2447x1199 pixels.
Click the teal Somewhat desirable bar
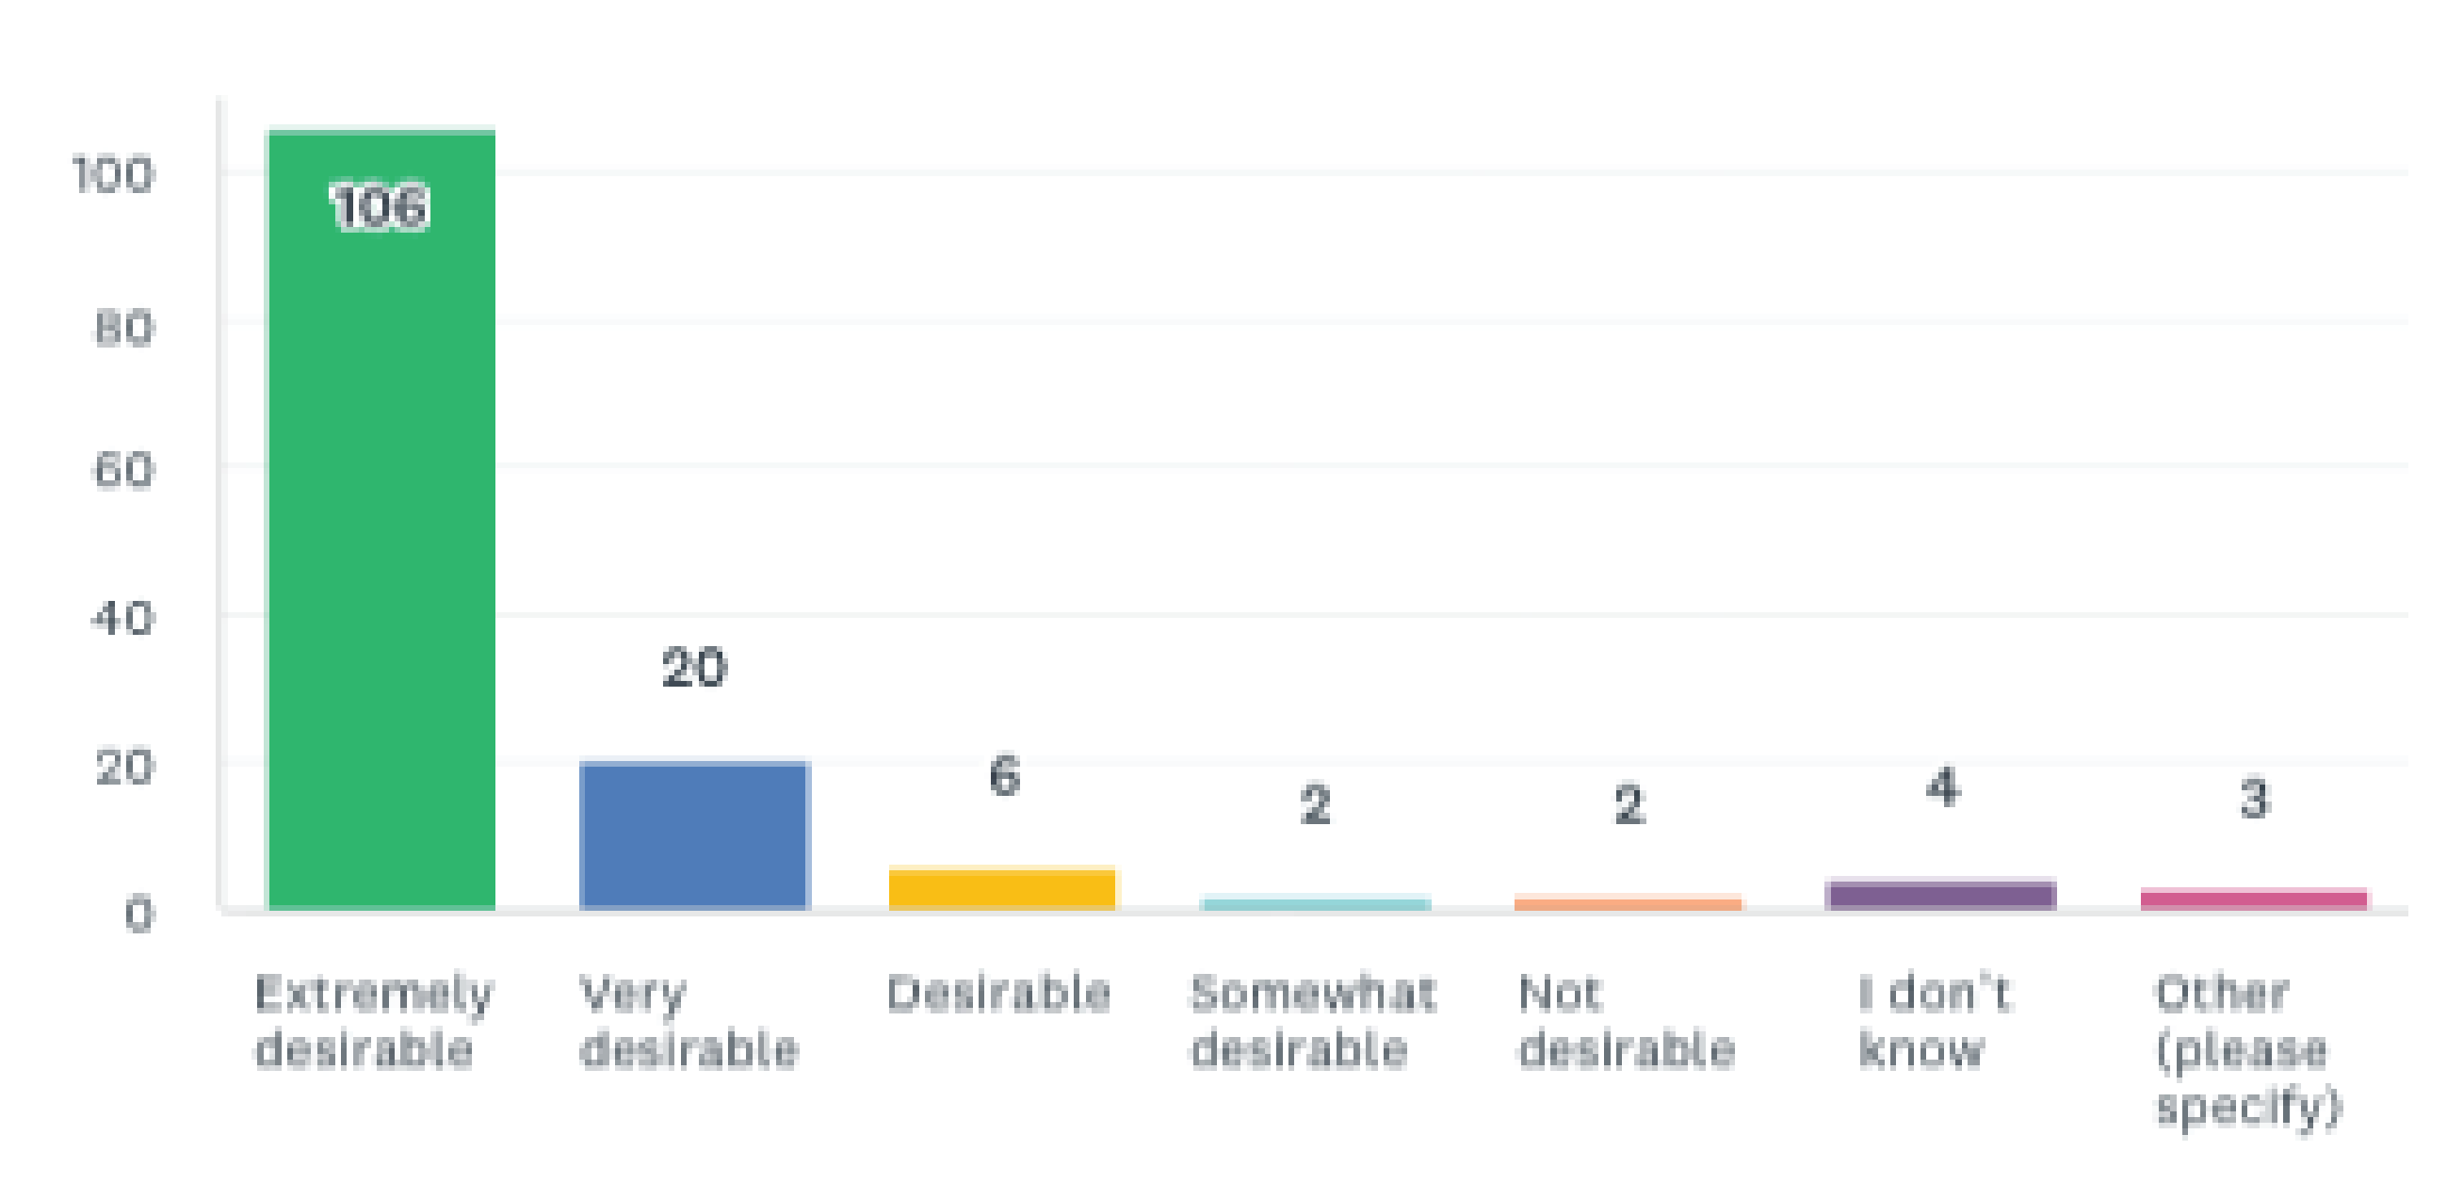(x=1316, y=903)
